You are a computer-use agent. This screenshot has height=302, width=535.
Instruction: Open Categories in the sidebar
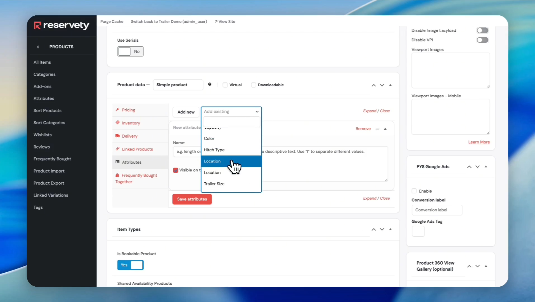(44, 74)
